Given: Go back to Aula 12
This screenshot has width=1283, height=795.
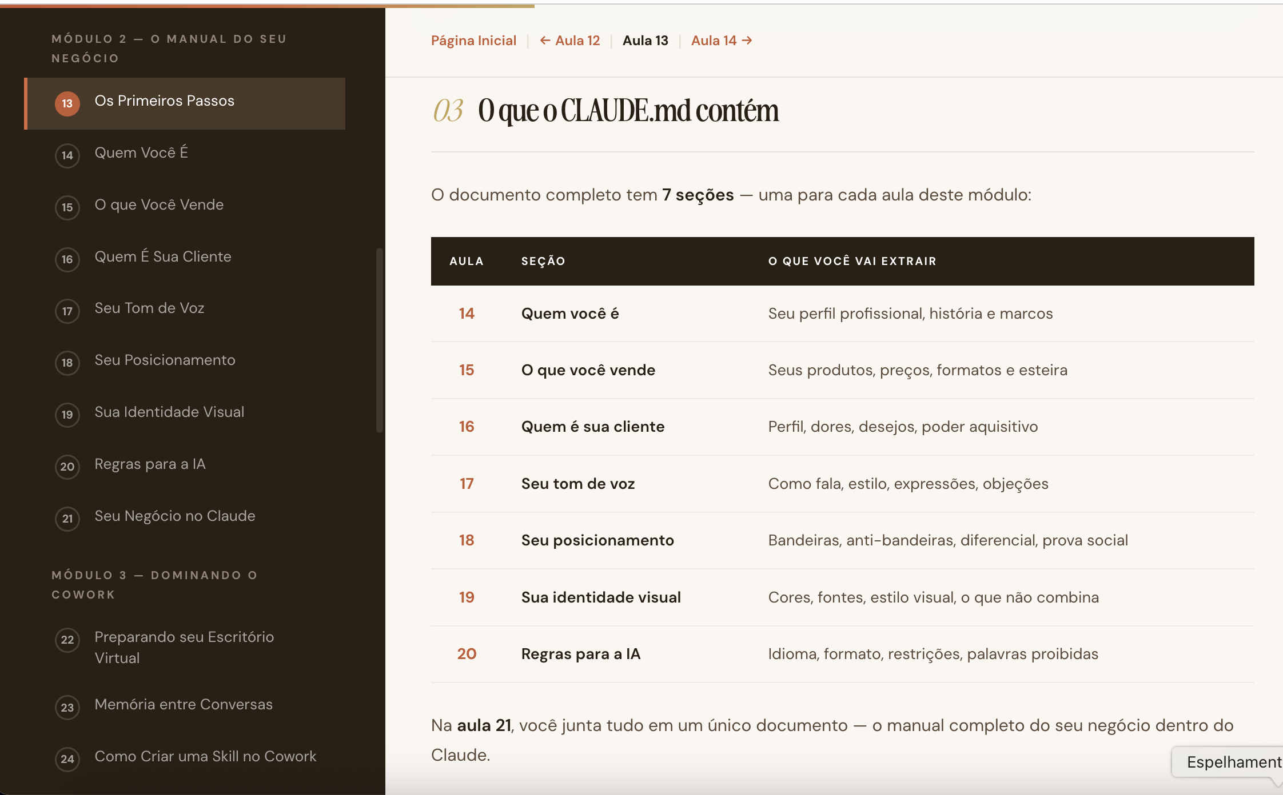Looking at the screenshot, I should click(570, 41).
